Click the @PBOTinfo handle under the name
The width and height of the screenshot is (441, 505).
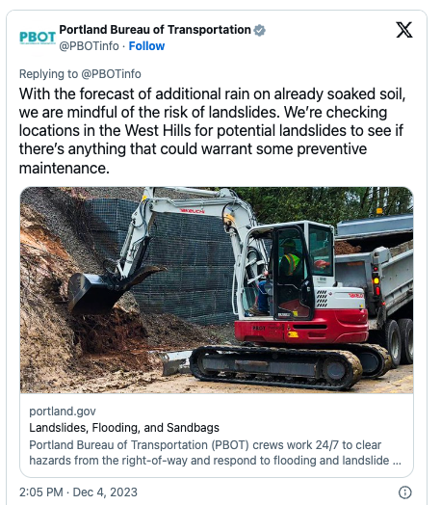tap(90, 46)
